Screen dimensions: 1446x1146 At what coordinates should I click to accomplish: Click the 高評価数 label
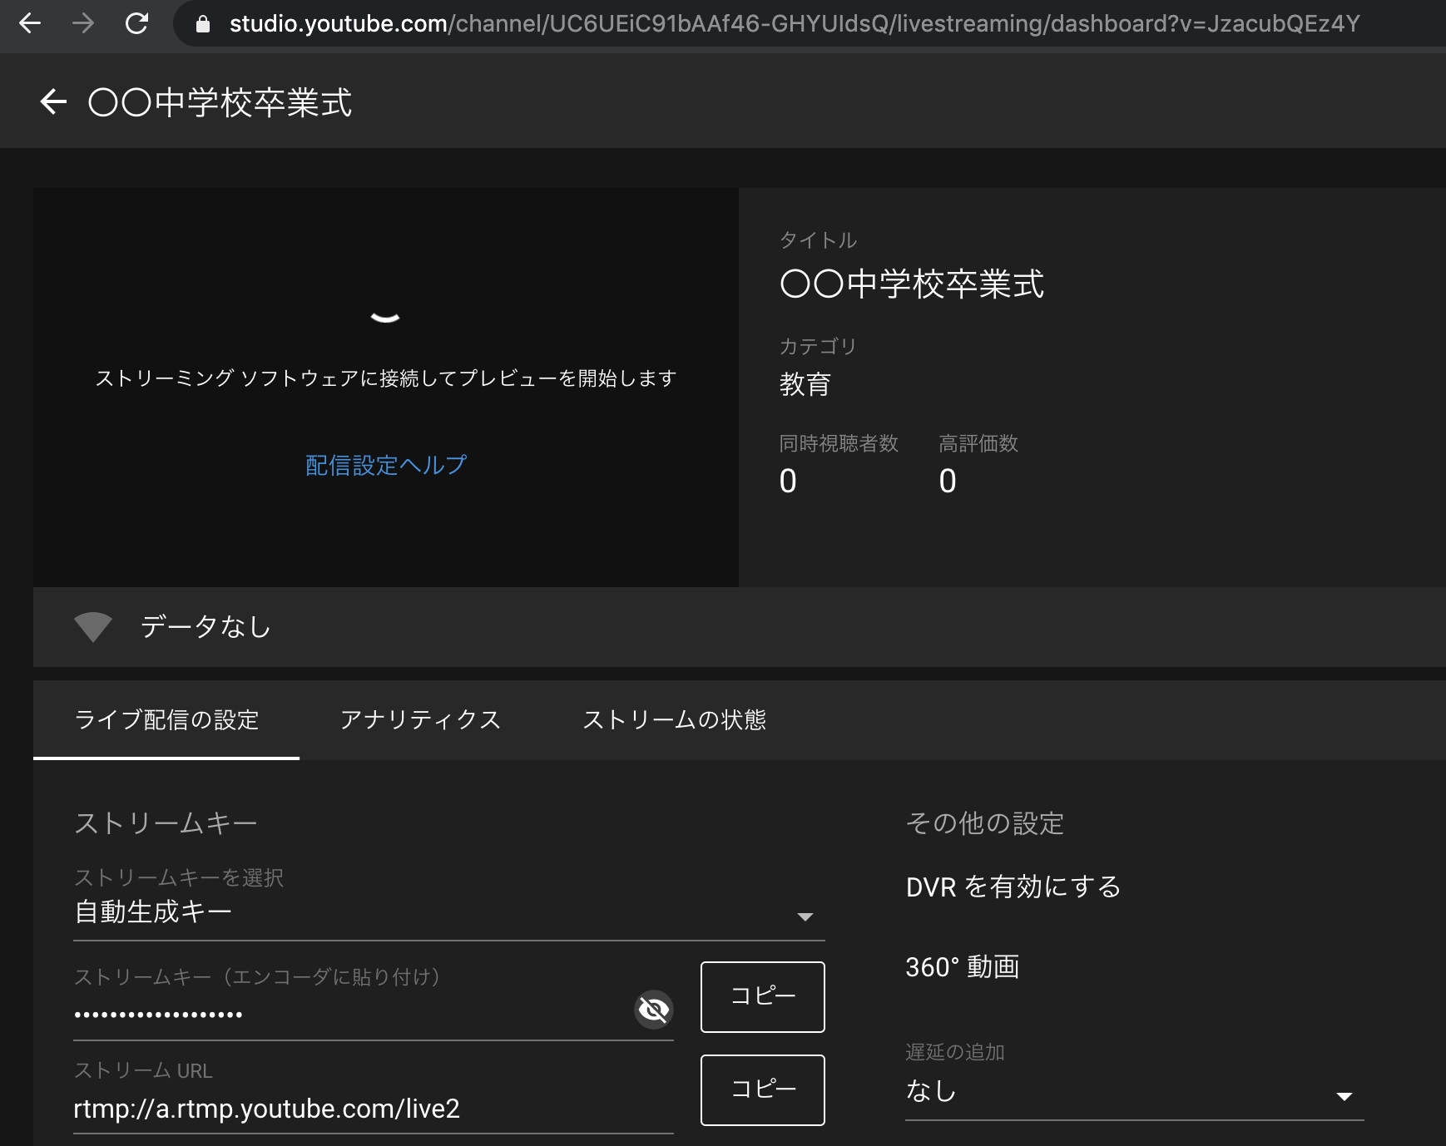(978, 443)
